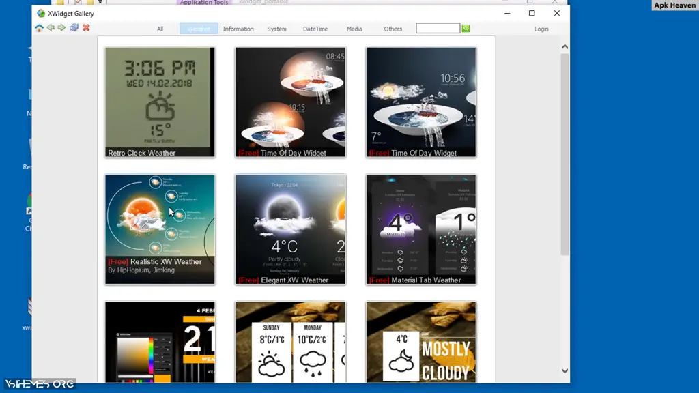The width and height of the screenshot is (699, 393).
Task: Switch to the All category tab
Action: 160,29
